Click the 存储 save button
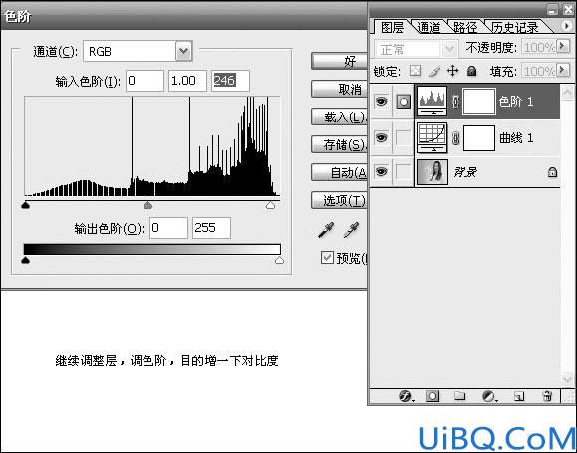The width and height of the screenshot is (577, 453). pyautogui.click(x=339, y=144)
